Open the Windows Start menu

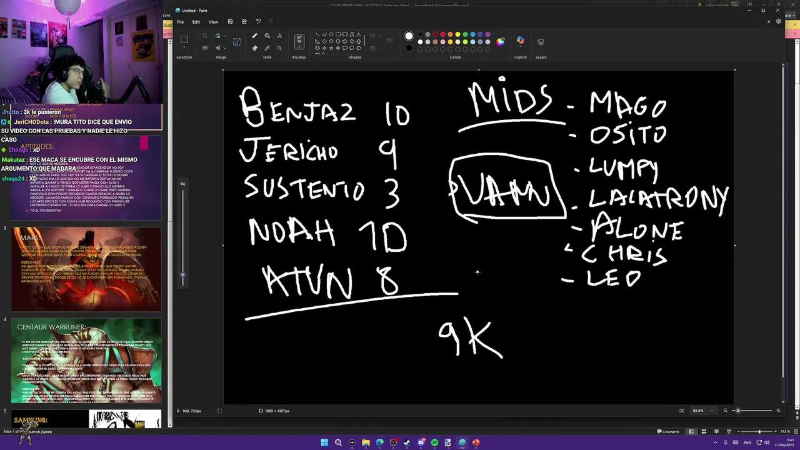[x=324, y=442]
